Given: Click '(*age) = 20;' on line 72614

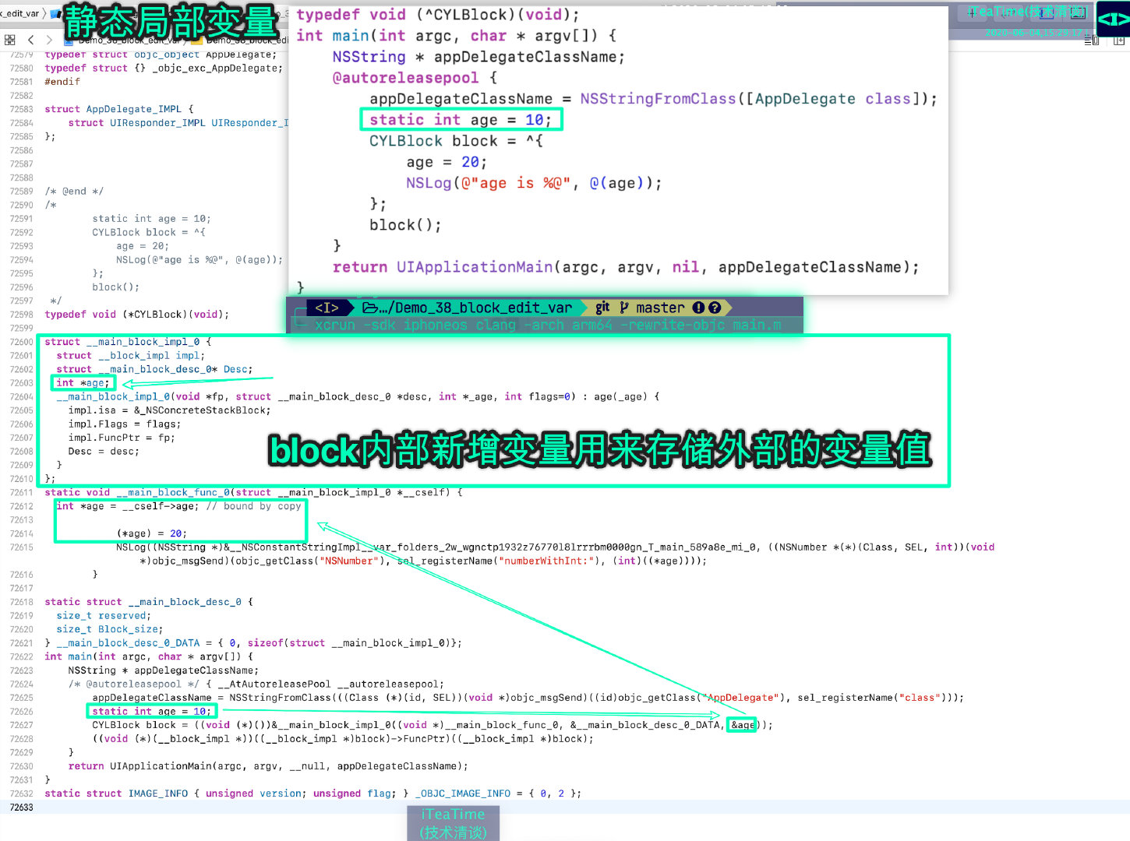Looking at the screenshot, I should pos(152,533).
